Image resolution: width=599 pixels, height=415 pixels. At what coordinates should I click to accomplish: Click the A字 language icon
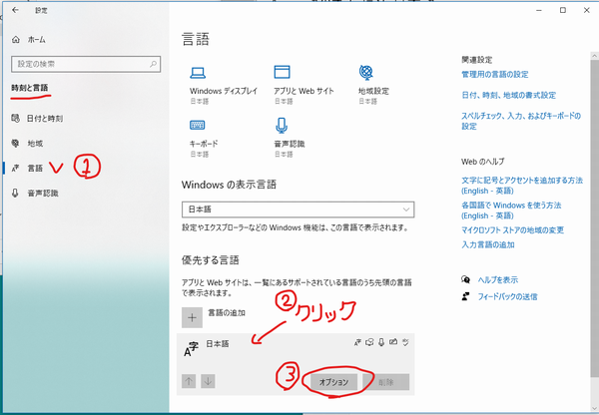[x=192, y=349]
